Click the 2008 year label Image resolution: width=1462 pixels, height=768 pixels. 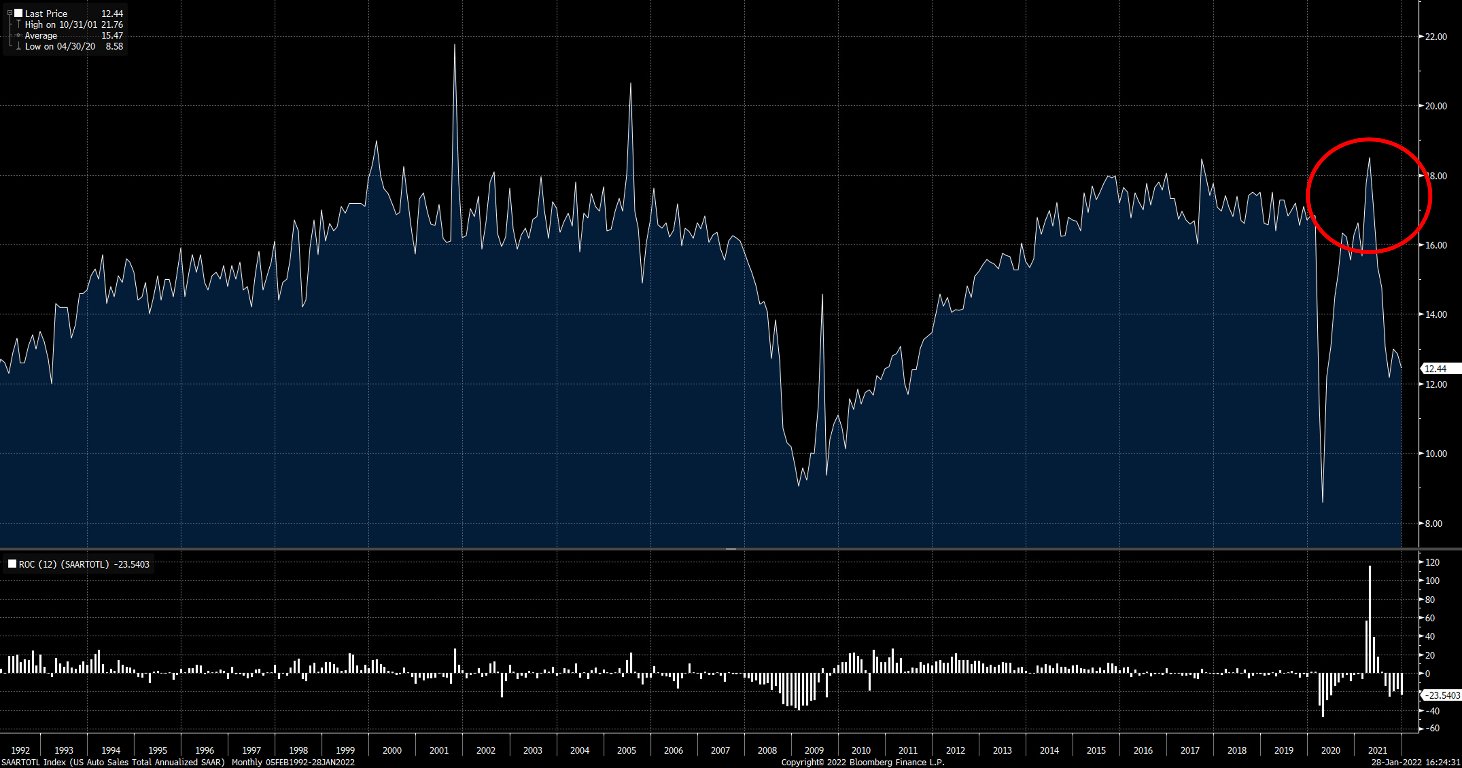click(767, 750)
